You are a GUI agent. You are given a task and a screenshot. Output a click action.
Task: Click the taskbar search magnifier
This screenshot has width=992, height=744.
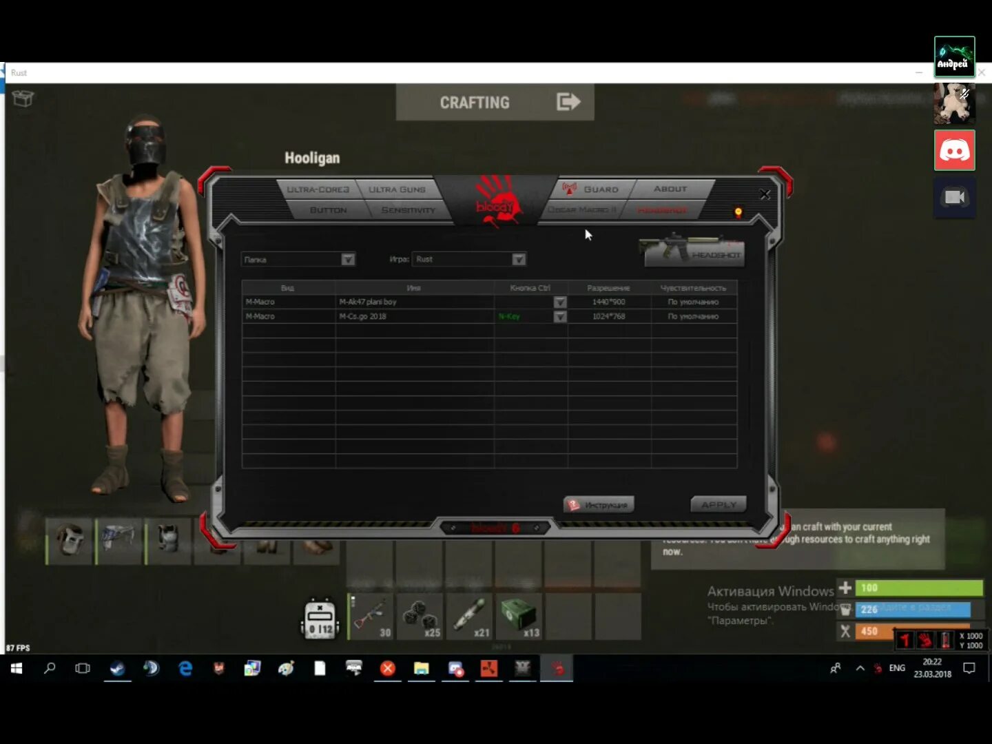pyautogui.click(x=50, y=668)
